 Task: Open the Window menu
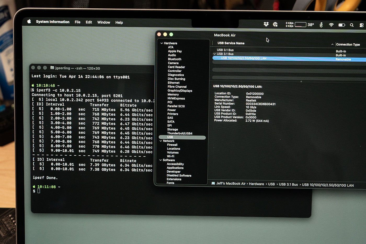(x=104, y=22)
